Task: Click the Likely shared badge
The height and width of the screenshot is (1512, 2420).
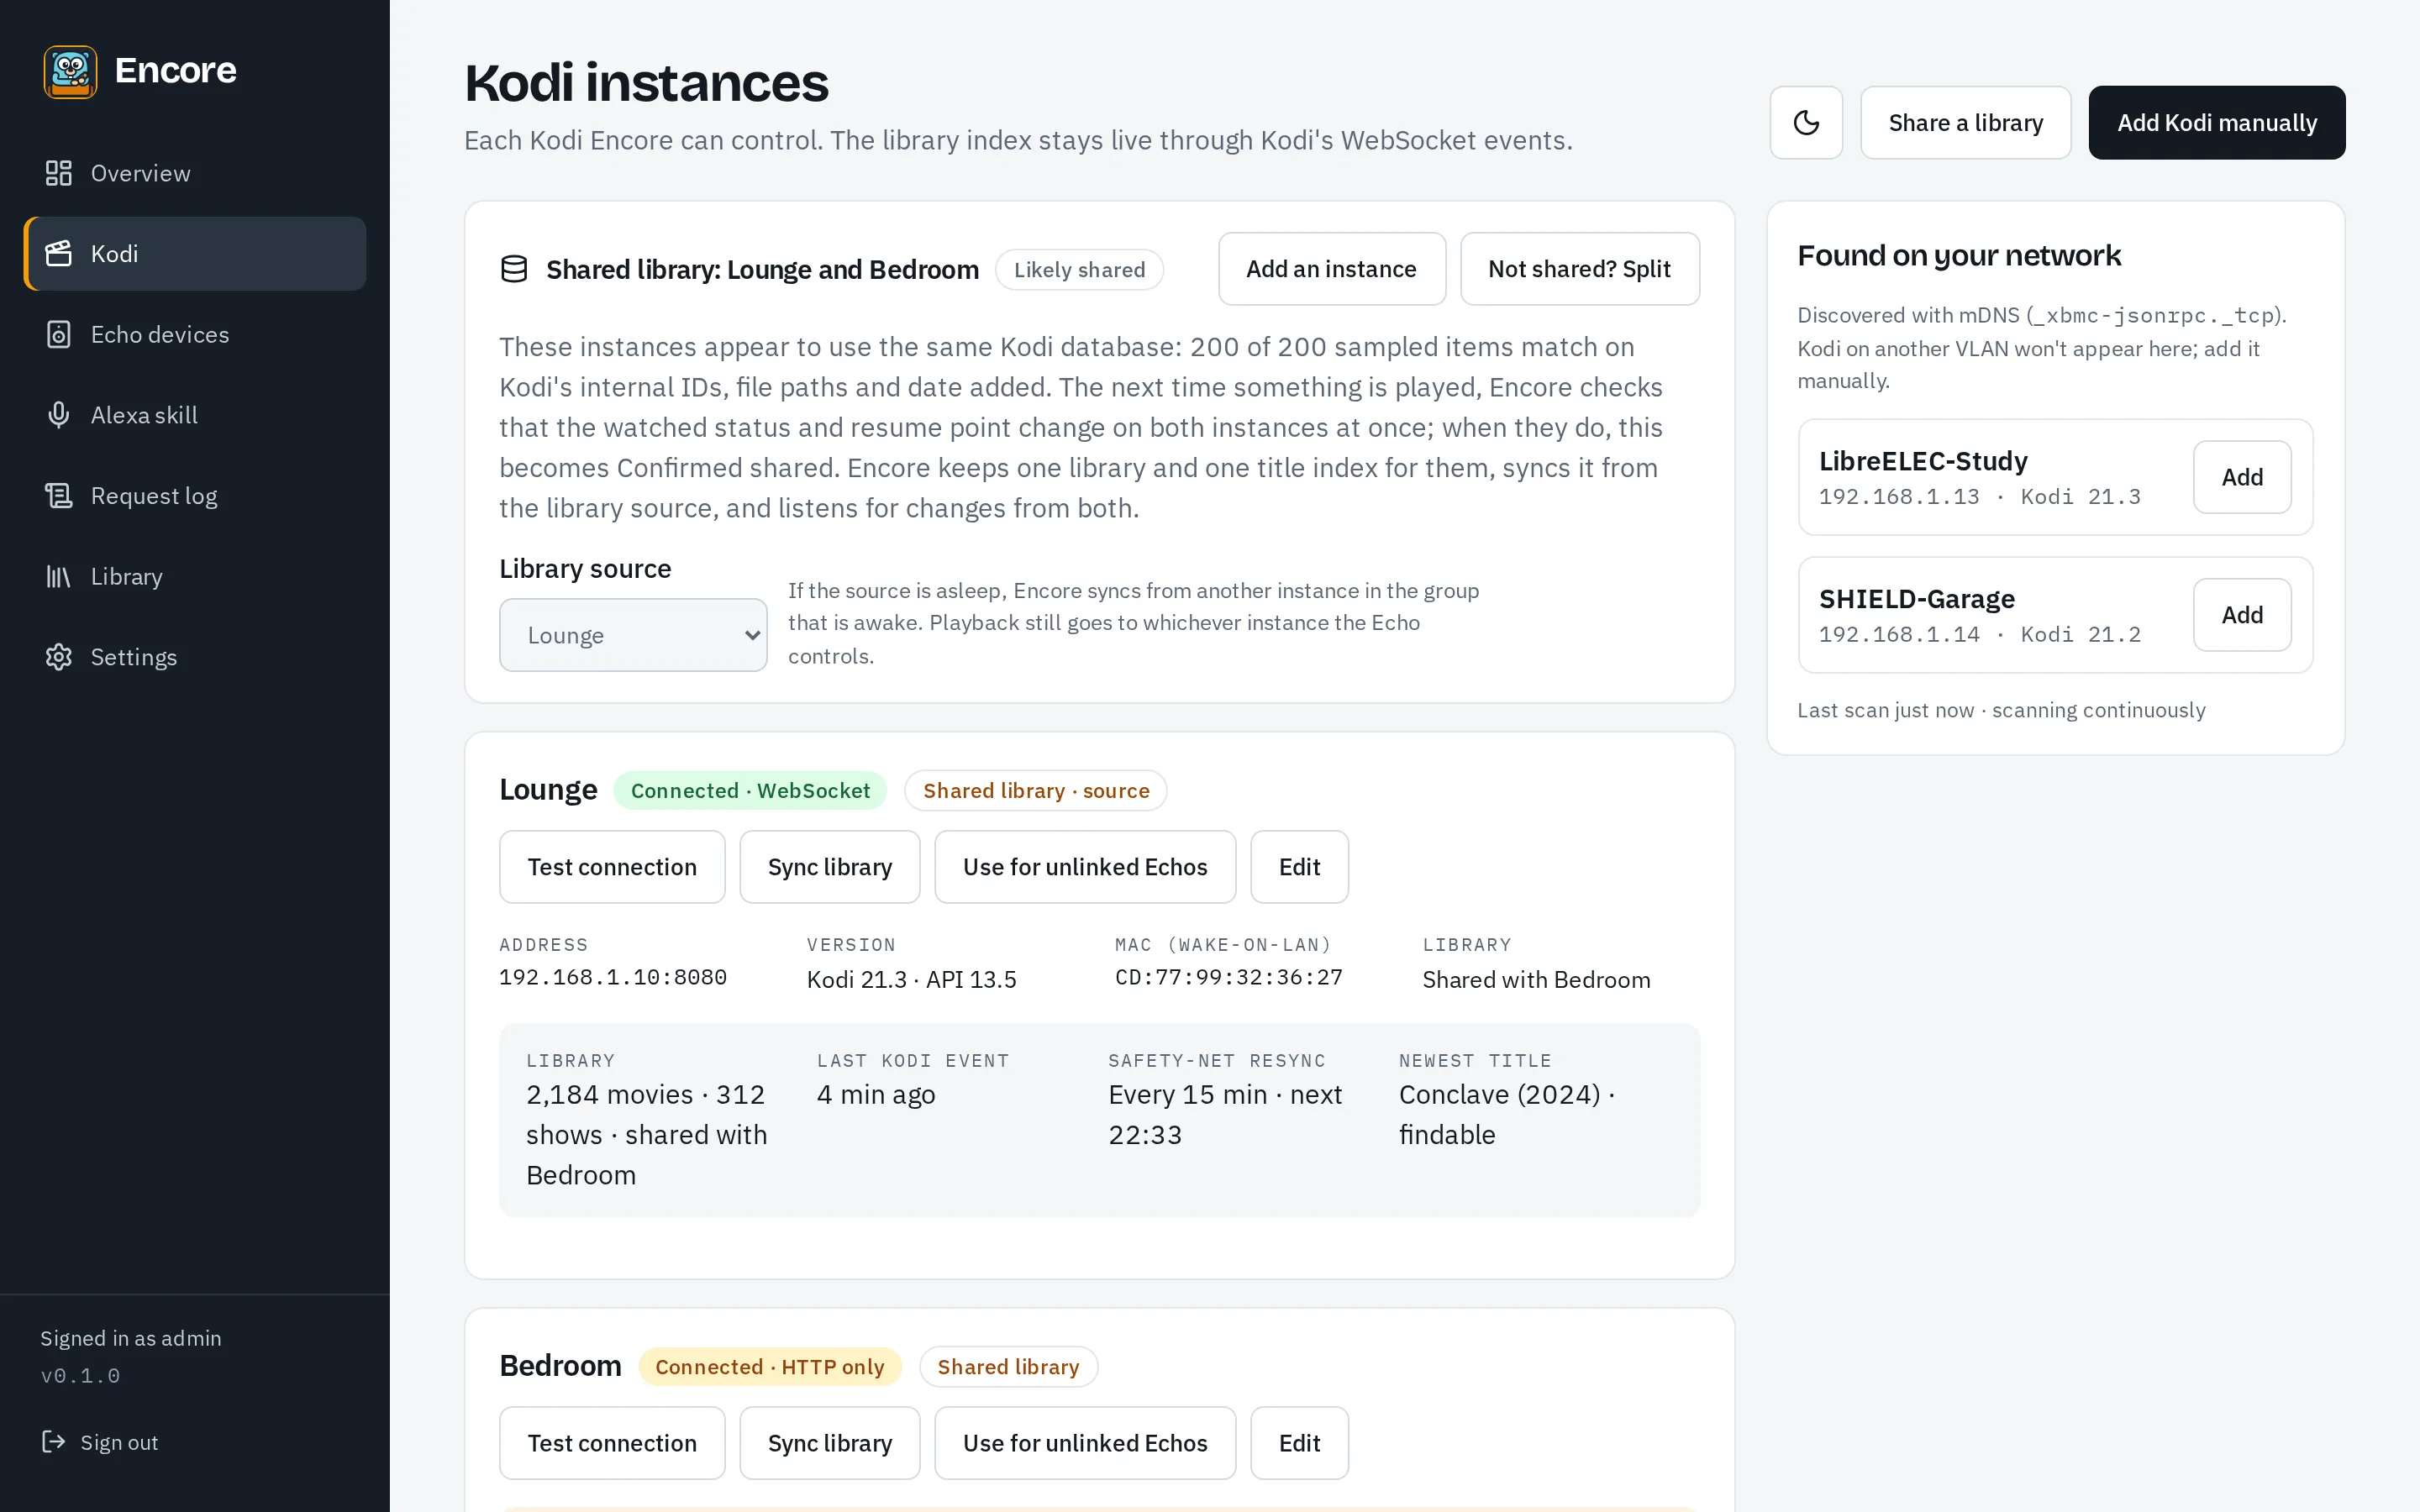Action: point(1079,270)
